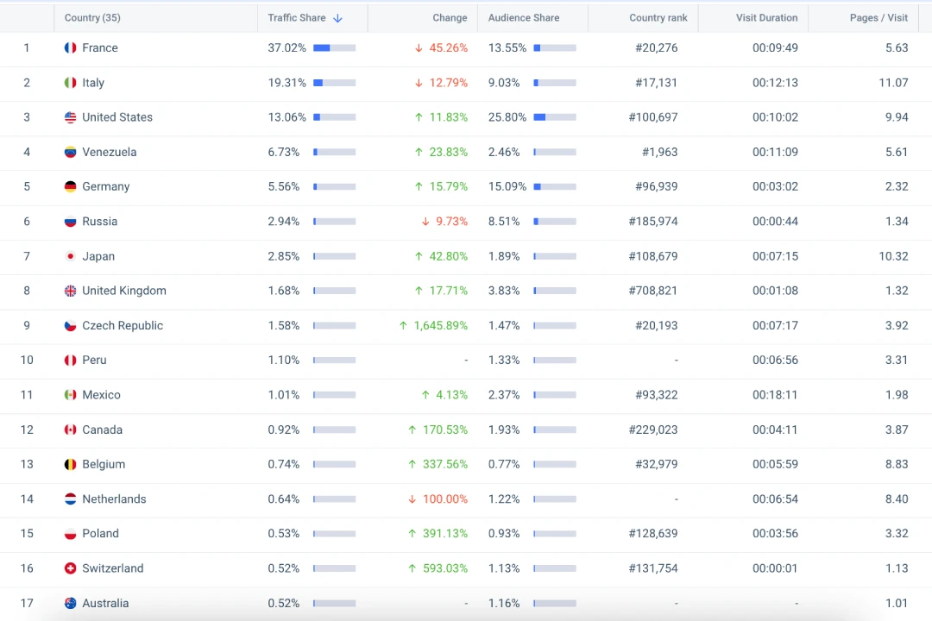Image resolution: width=932 pixels, height=621 pixels.
Task: Click France's traffic share bar
Action: click(x=334, y=48)
